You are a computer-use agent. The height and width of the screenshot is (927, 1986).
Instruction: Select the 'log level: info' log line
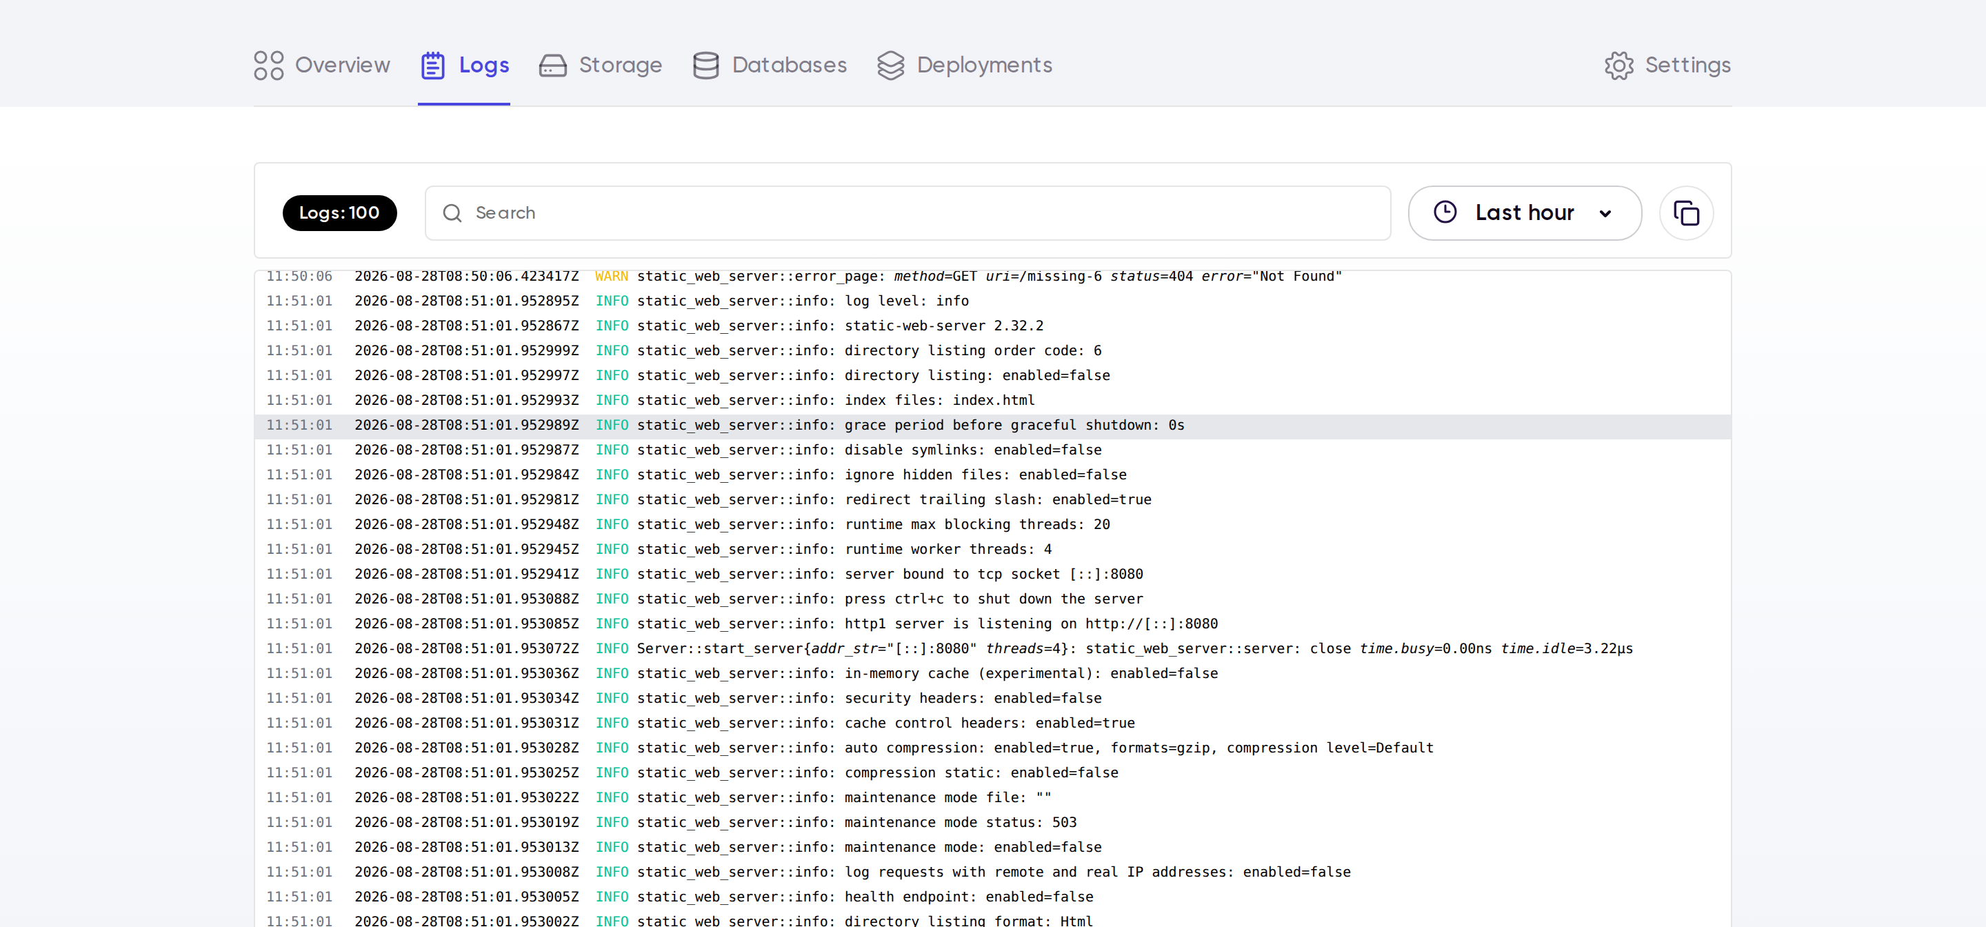point(992,301)
